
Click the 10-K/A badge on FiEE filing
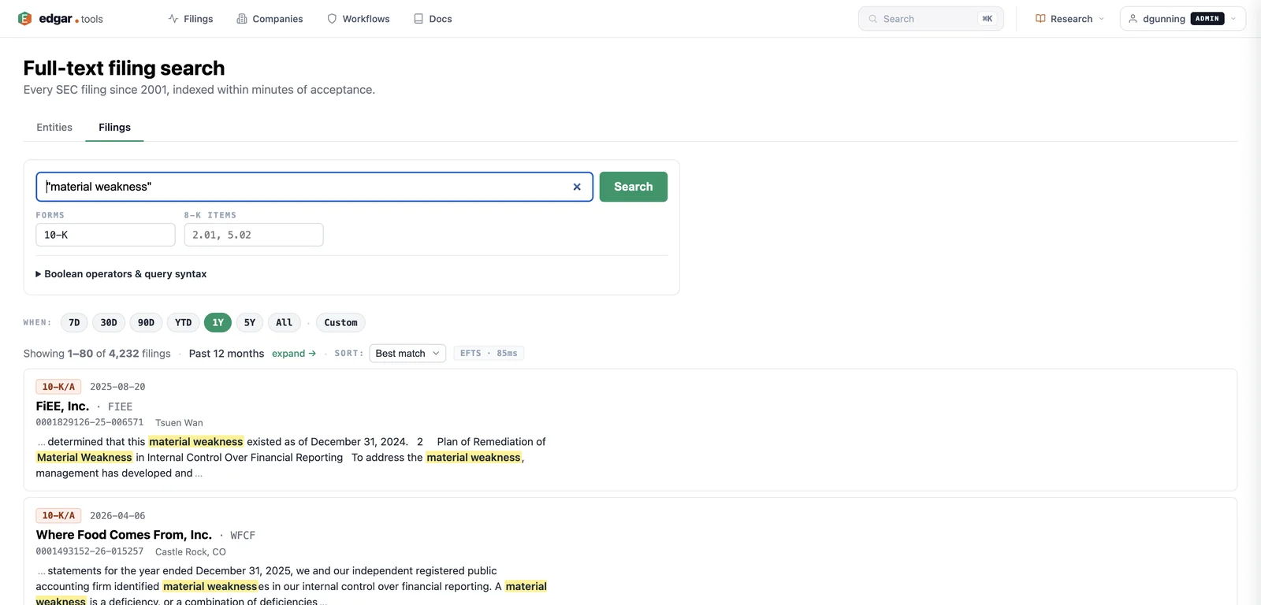58,387
